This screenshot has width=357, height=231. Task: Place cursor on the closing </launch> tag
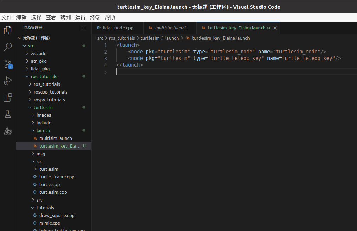129,65
